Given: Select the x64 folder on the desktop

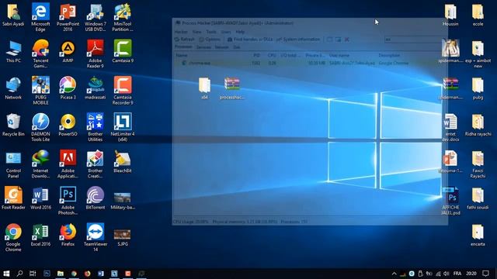Looking at the screenshot, I should pyautogui.click(x=204, y=88).
